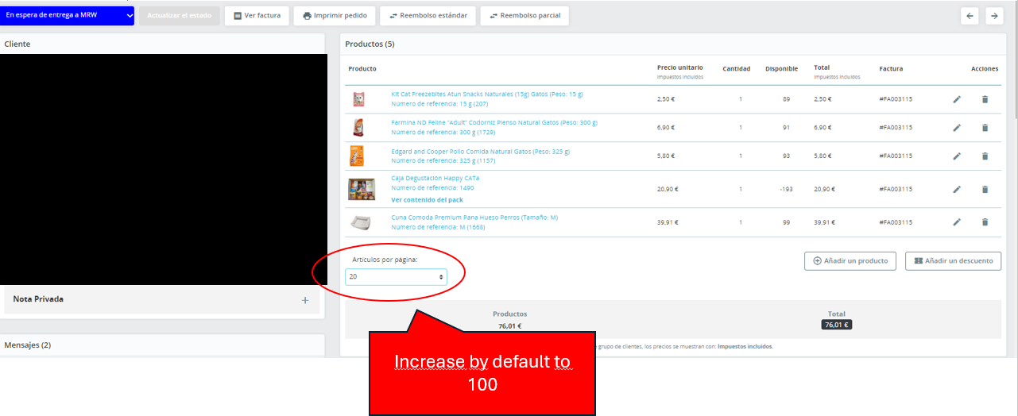Screen dimensions: 1018x416
Task: Click available quantity 99 in Cuna row
Action: (786, 222)
